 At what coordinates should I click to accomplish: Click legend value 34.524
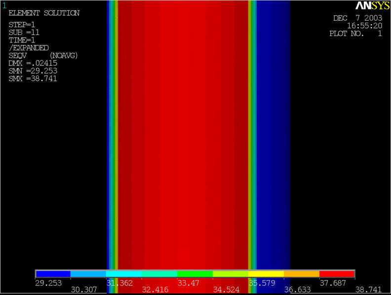tap(226, 290)
